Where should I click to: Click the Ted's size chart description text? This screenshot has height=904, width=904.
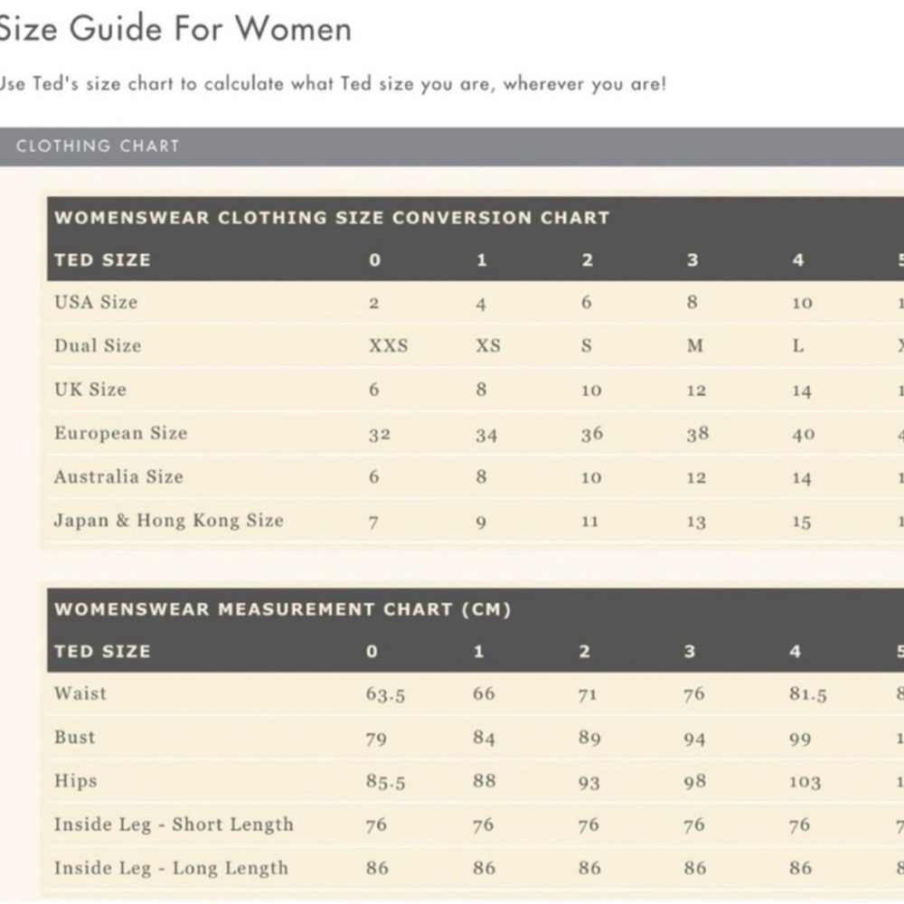(x=333, y=84)
